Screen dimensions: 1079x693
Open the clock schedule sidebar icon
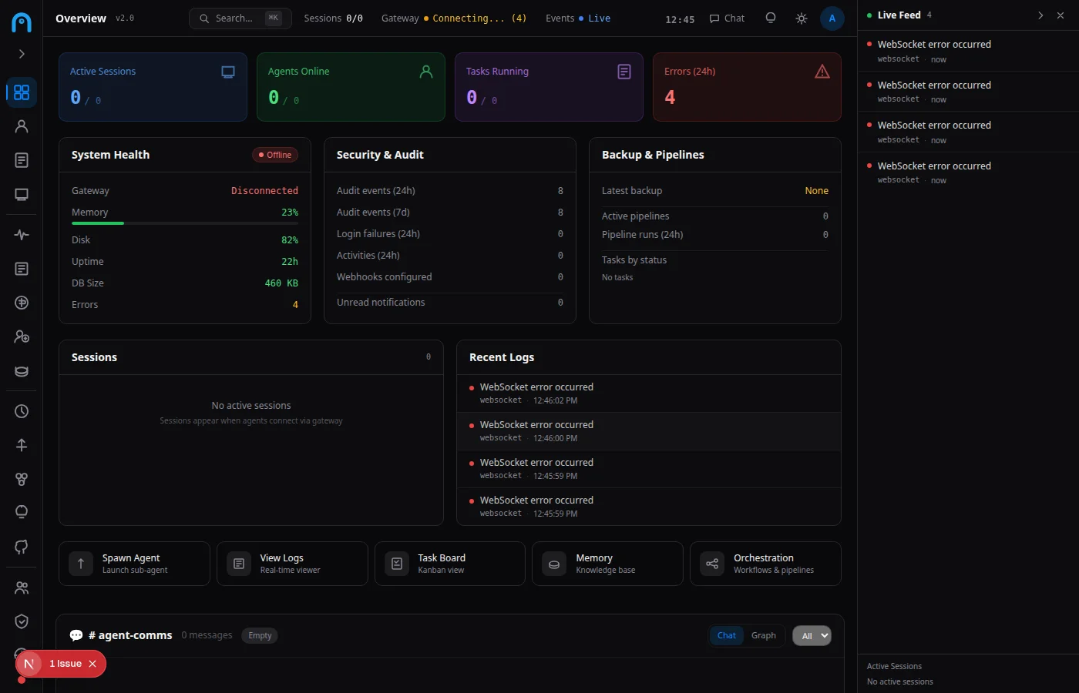point(22,411)
